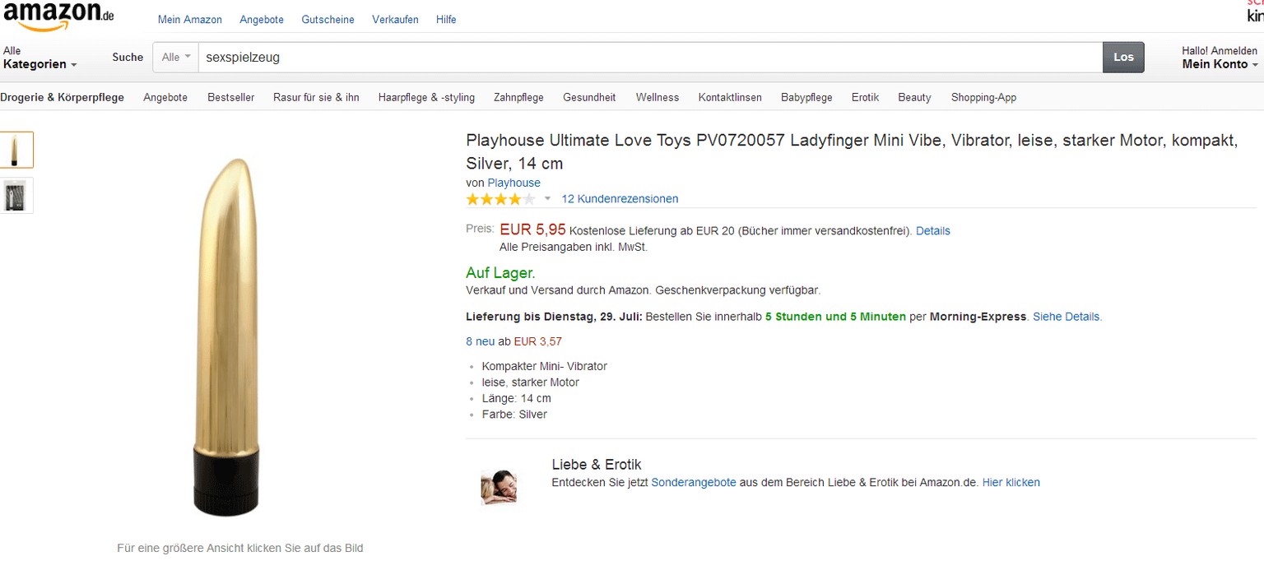Open the Verkaufen link
The height and width of the screenshot is (584, 1264).
click(x=395, y=20)
